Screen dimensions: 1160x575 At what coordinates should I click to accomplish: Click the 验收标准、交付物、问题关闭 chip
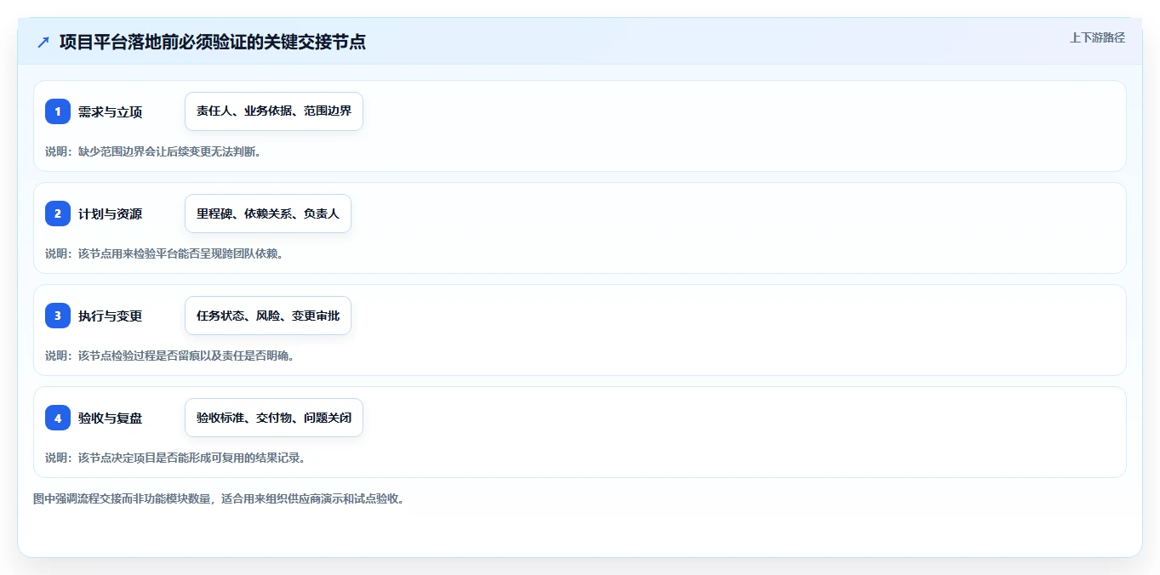click(274, 418)
